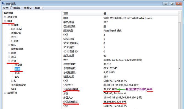Click the details scrollbar up arrow

pyautogui.click(x=180, y=13)
